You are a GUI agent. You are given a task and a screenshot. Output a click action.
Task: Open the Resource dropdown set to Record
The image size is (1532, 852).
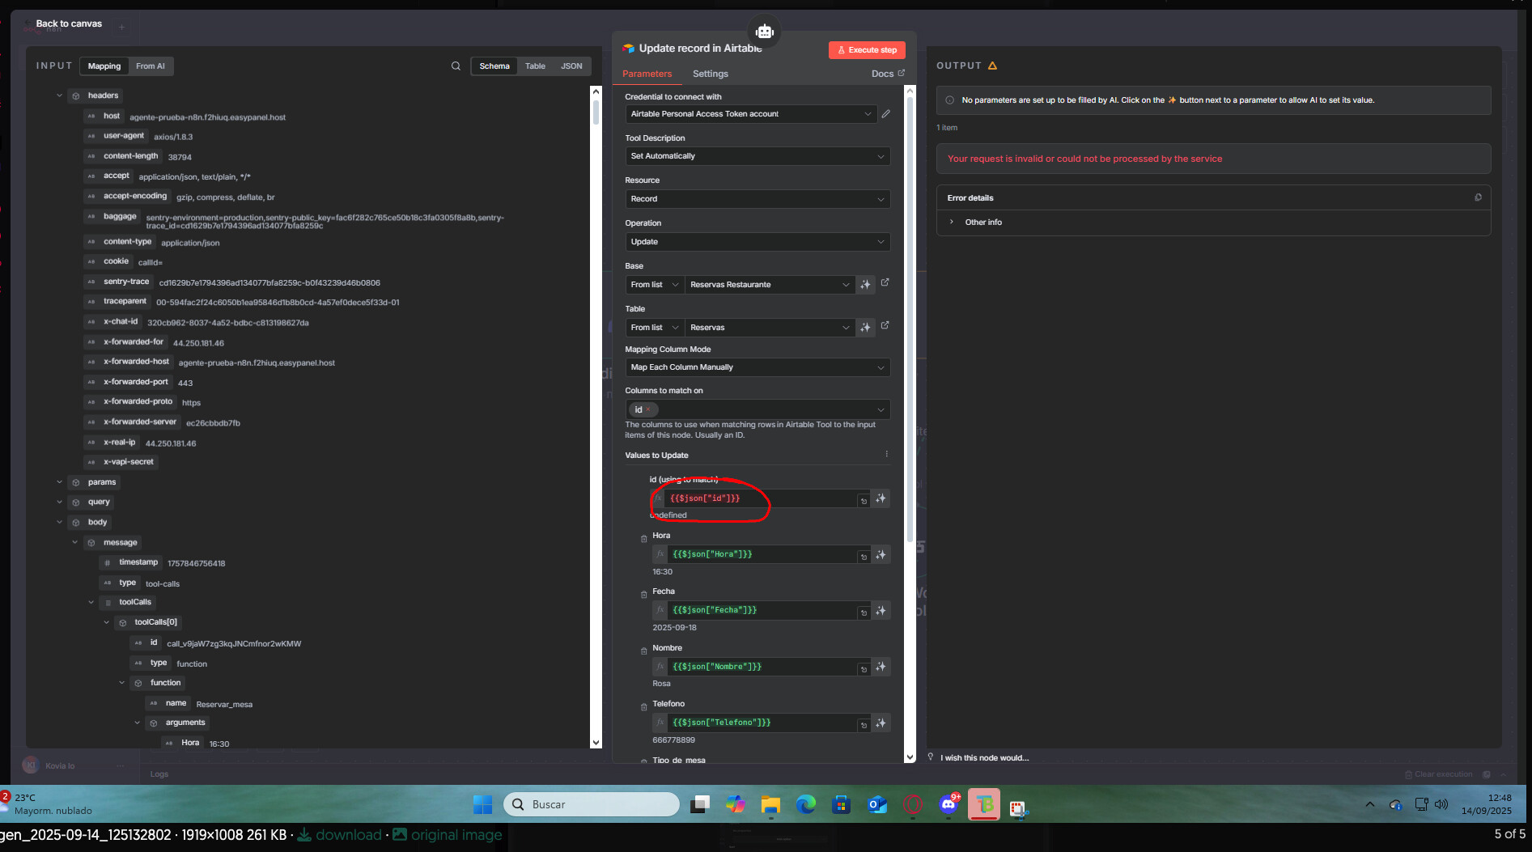[x=758, y=199]
